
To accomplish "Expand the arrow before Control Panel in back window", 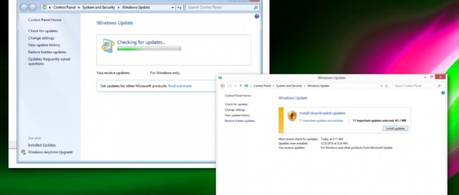I will (x=50, y=8).
